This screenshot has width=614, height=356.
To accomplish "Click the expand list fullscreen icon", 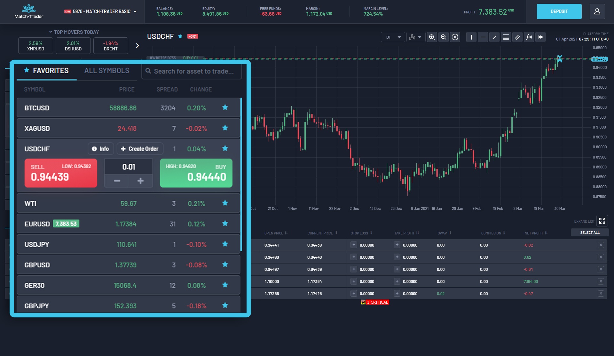I will tap(602, 221).
